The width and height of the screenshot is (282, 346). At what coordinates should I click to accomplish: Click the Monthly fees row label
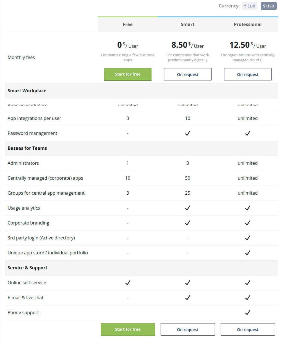pos(21,57)
